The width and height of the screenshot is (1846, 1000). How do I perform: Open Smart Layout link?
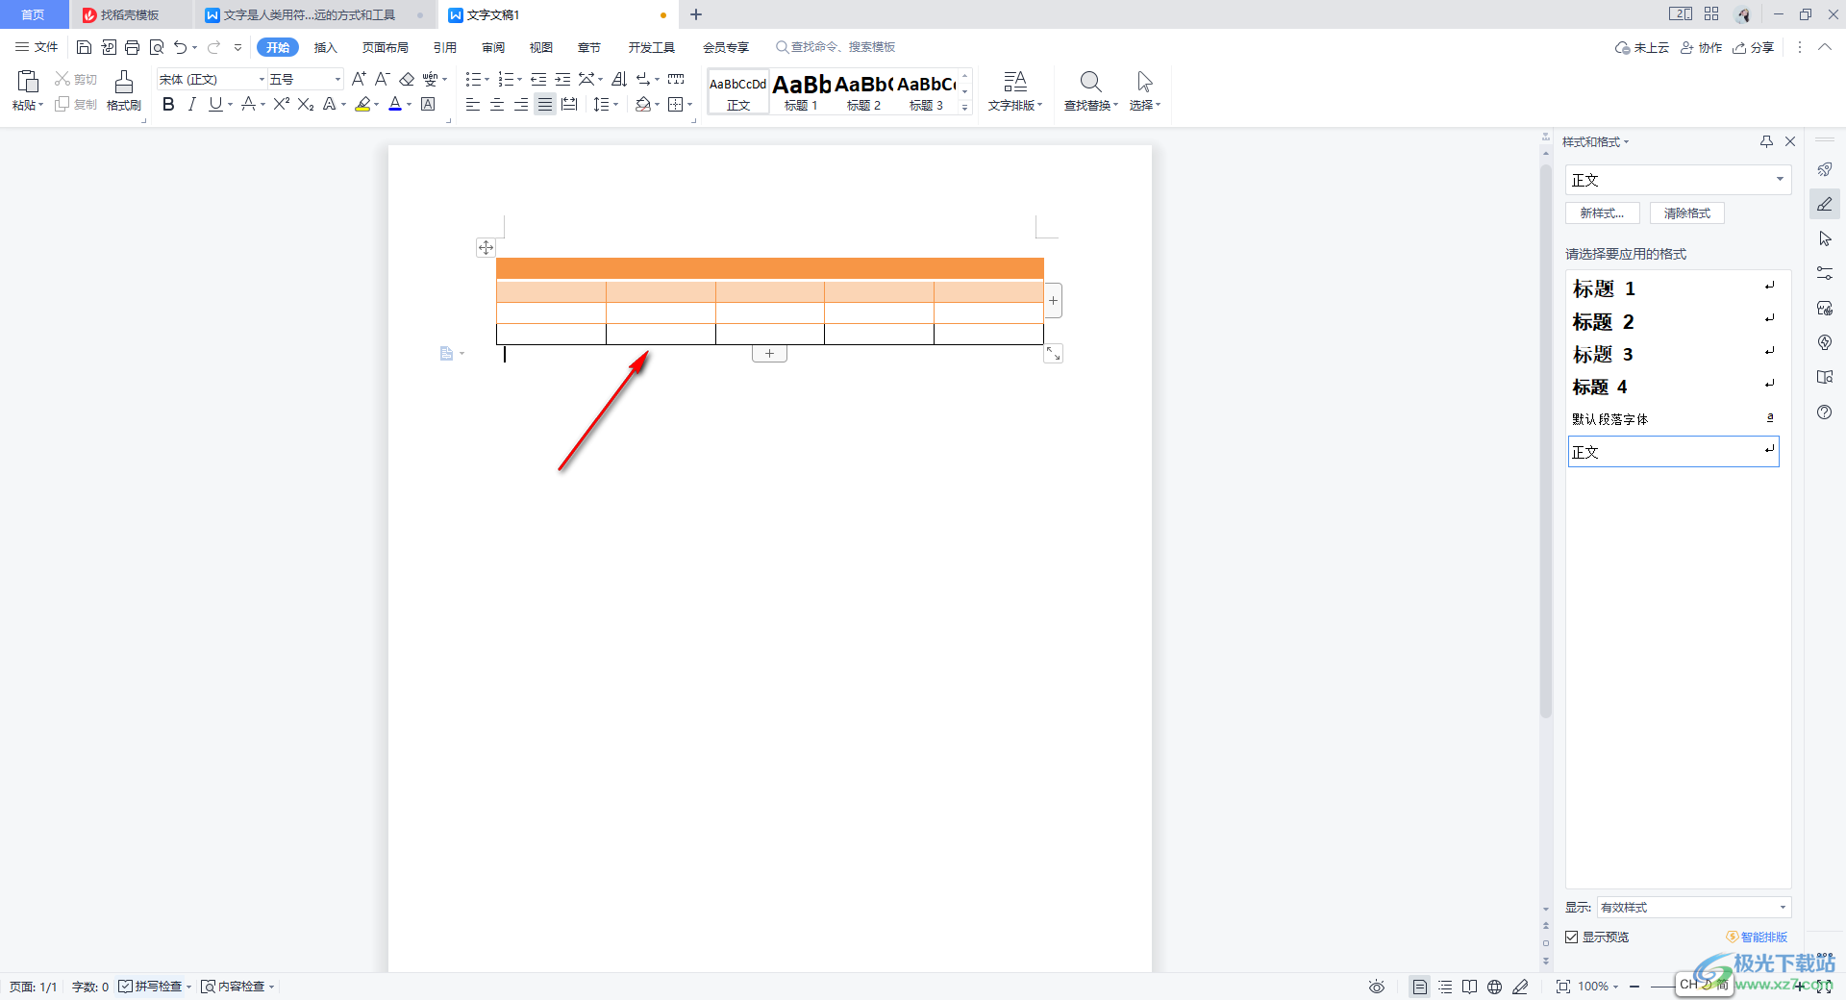pyautogui.click(x=1757, y=937)
